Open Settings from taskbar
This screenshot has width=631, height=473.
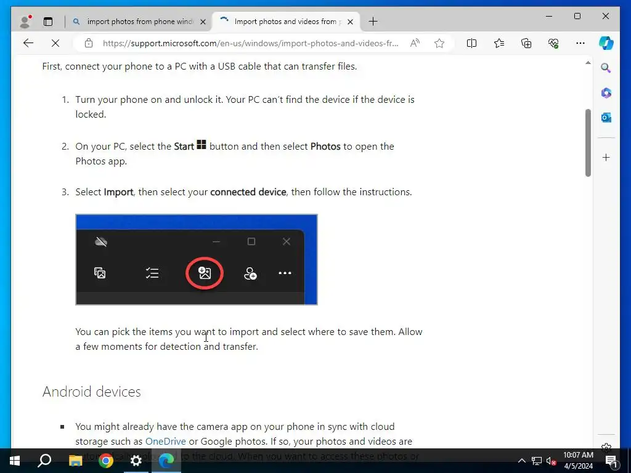(136, 461)
